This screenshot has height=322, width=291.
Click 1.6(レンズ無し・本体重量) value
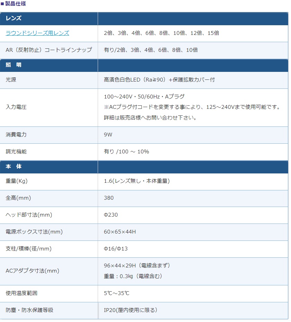137,181
